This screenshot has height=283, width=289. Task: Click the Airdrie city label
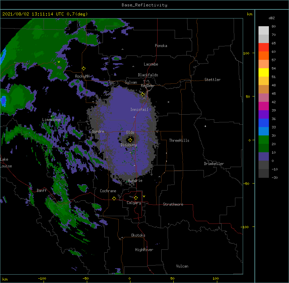(x=135, y=180)
